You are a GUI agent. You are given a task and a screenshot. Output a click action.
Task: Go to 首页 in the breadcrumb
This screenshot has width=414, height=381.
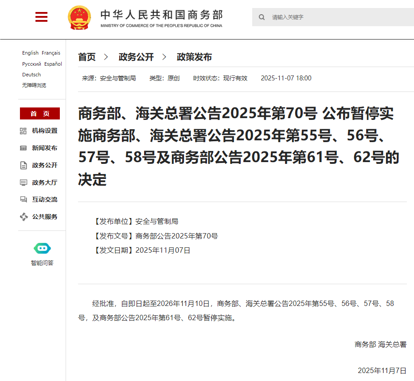coord(87,57)
